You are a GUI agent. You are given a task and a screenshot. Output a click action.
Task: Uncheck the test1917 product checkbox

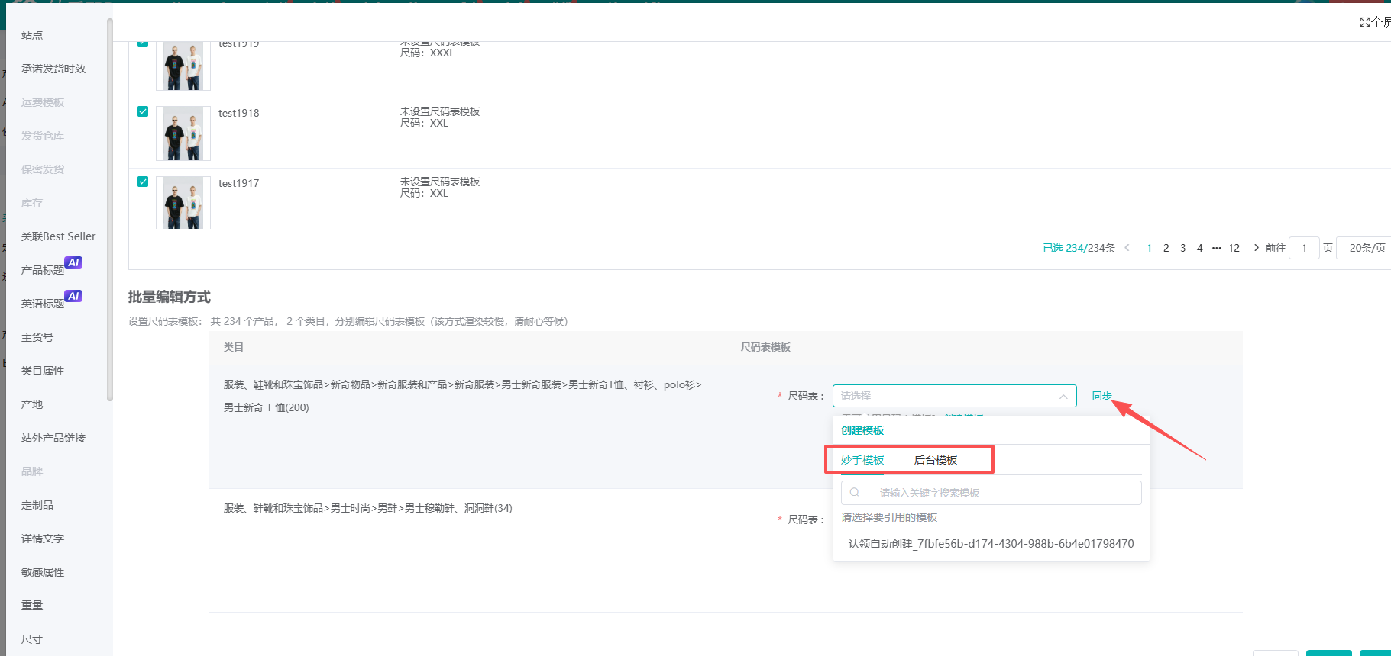pos(143,182)
